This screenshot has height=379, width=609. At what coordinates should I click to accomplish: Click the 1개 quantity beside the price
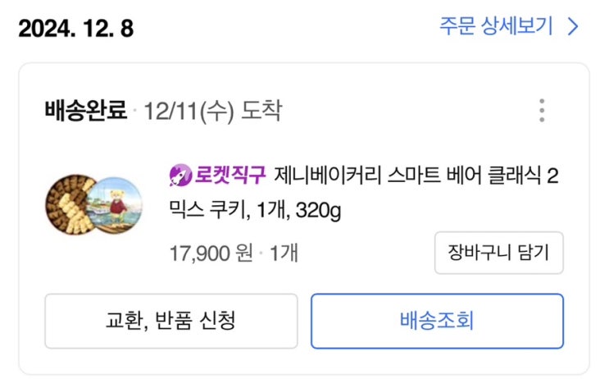pos(284,252)
